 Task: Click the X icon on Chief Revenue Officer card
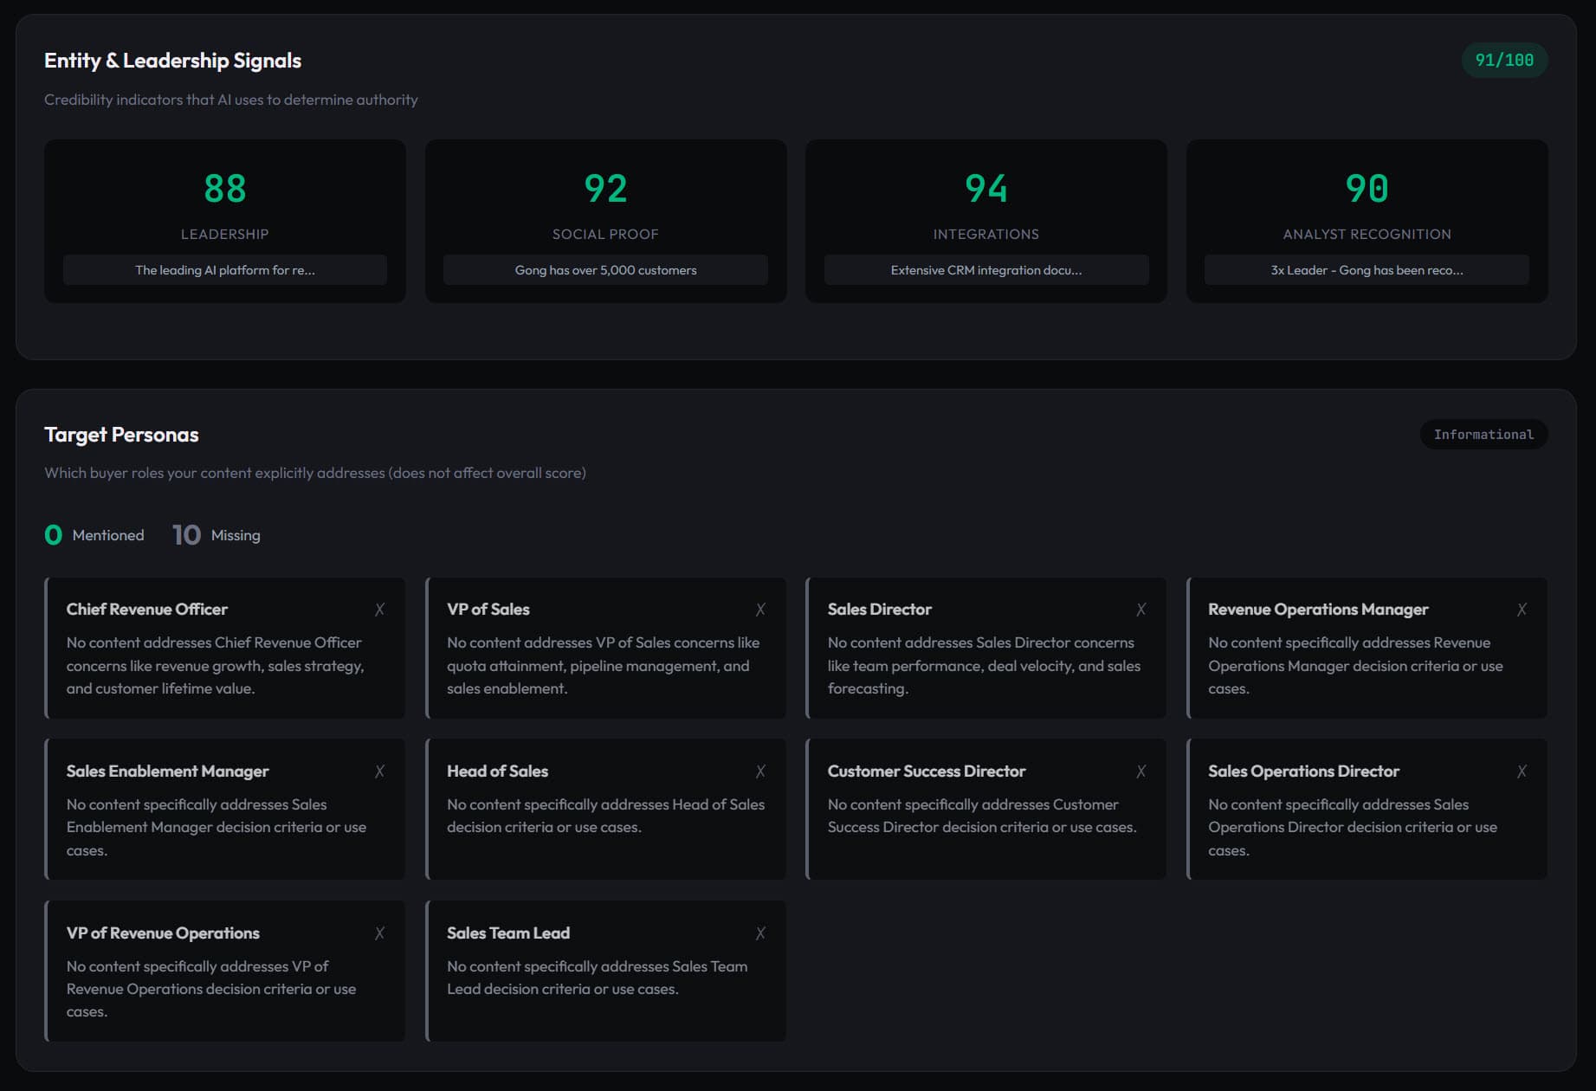tap(379, 610)
